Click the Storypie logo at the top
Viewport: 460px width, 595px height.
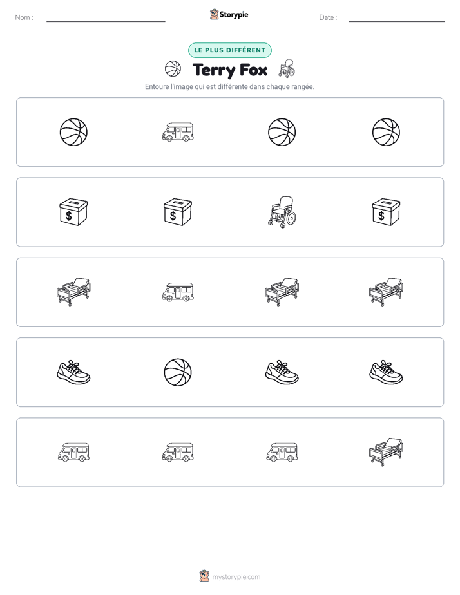229,14
